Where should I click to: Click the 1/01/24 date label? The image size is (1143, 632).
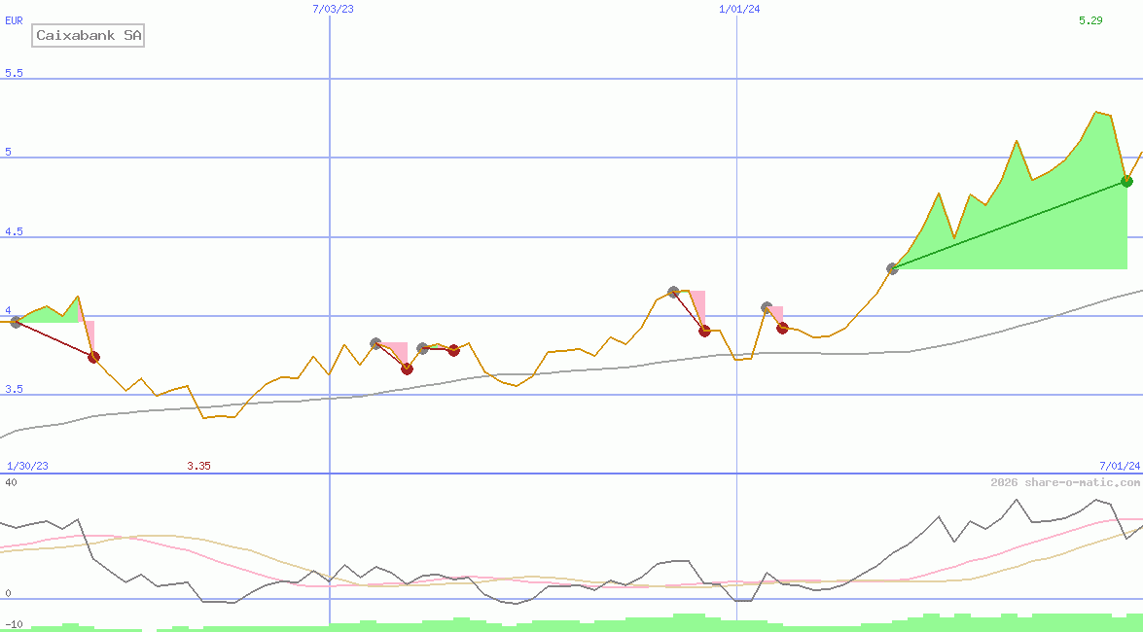click(x=737, y=9)
